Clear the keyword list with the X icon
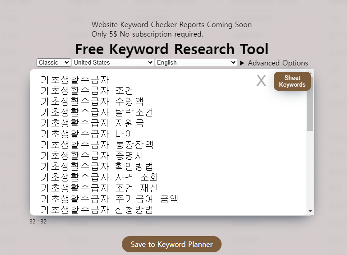 [261, 81]
